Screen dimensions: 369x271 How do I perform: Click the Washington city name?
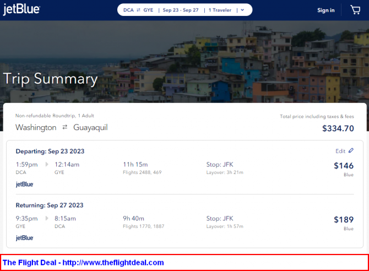(x=36, y=127)
